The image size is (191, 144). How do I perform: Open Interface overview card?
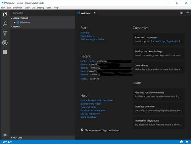click(x=158, y=108)
